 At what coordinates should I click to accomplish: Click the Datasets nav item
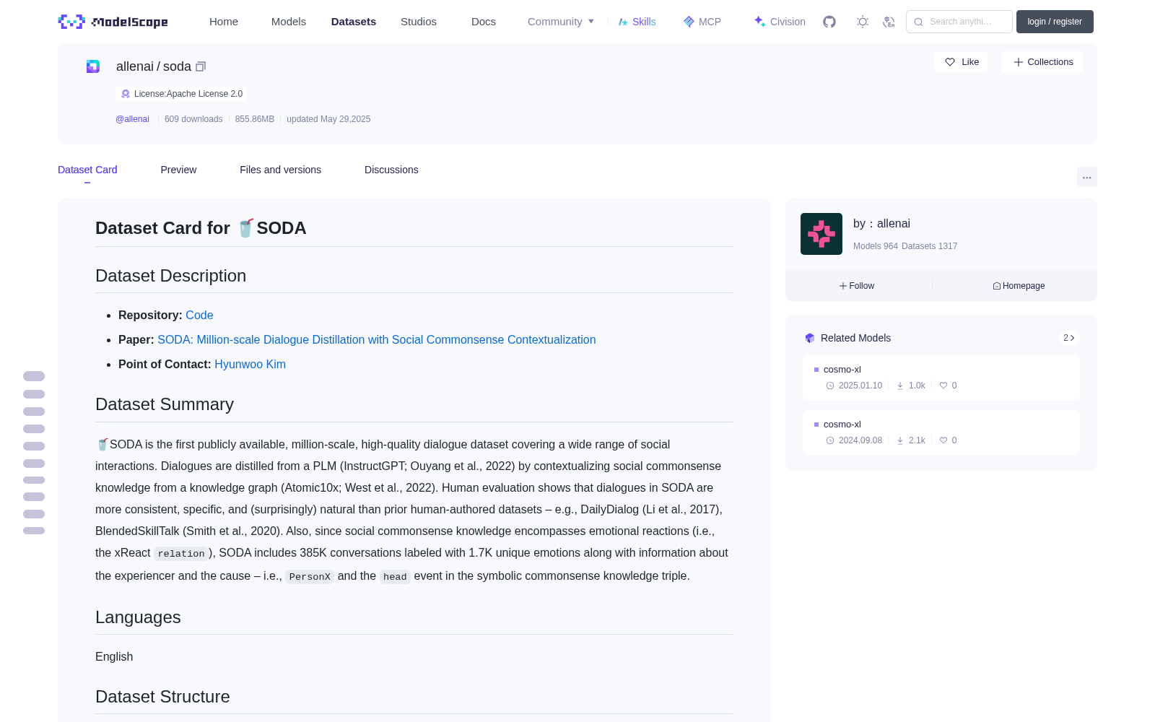[354, 22]
